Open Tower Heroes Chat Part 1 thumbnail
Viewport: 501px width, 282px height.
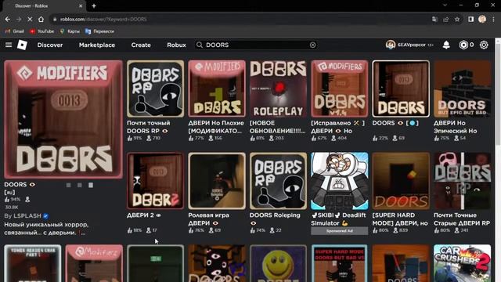click(x=33, y=263)
